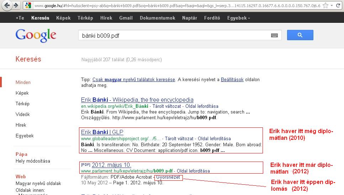Bookmark page with the star icon
Screen dimensions: 344x195
[x=325, y=6]
